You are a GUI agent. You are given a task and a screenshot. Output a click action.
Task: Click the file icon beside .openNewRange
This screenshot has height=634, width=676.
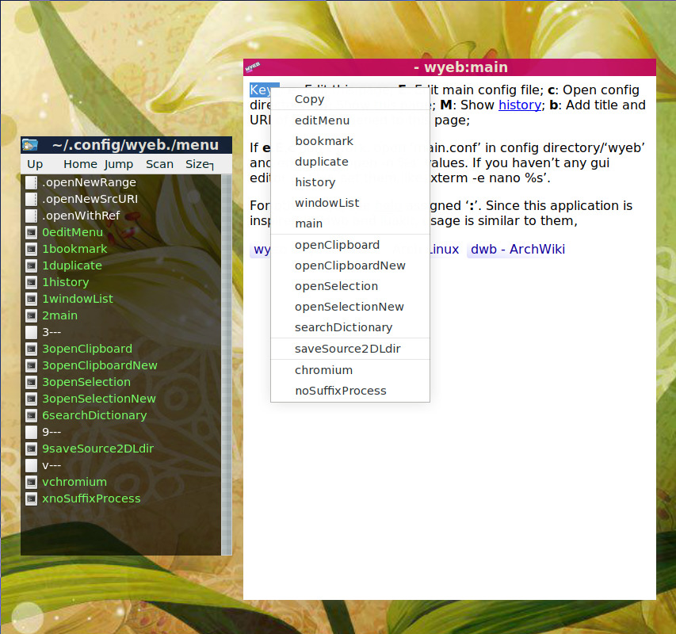click(x=31, y=182)
